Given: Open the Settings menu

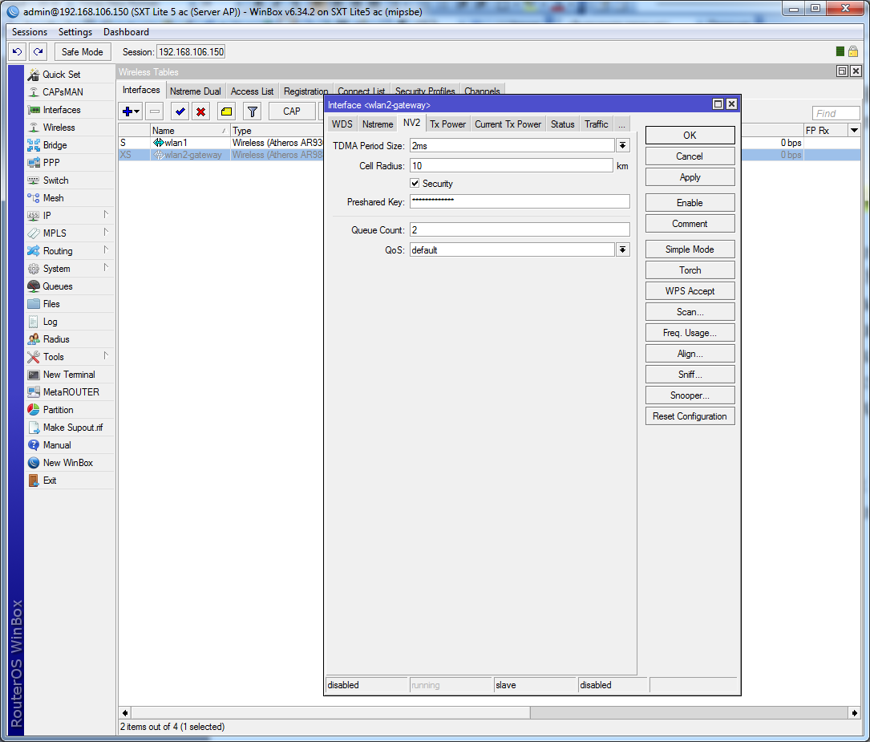Looking at the screenshot, I should click(x=75, y=32).
